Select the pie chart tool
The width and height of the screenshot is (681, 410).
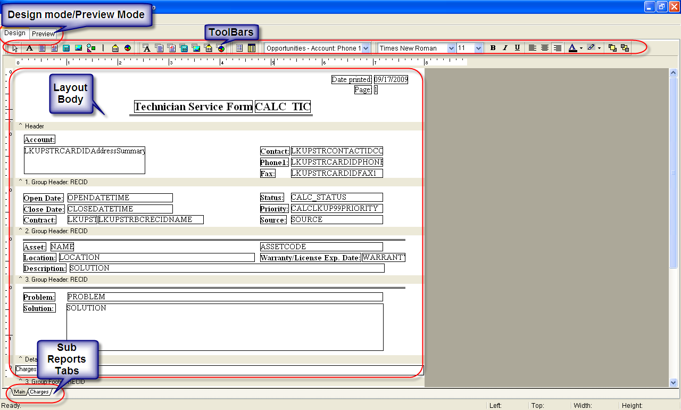128,48
